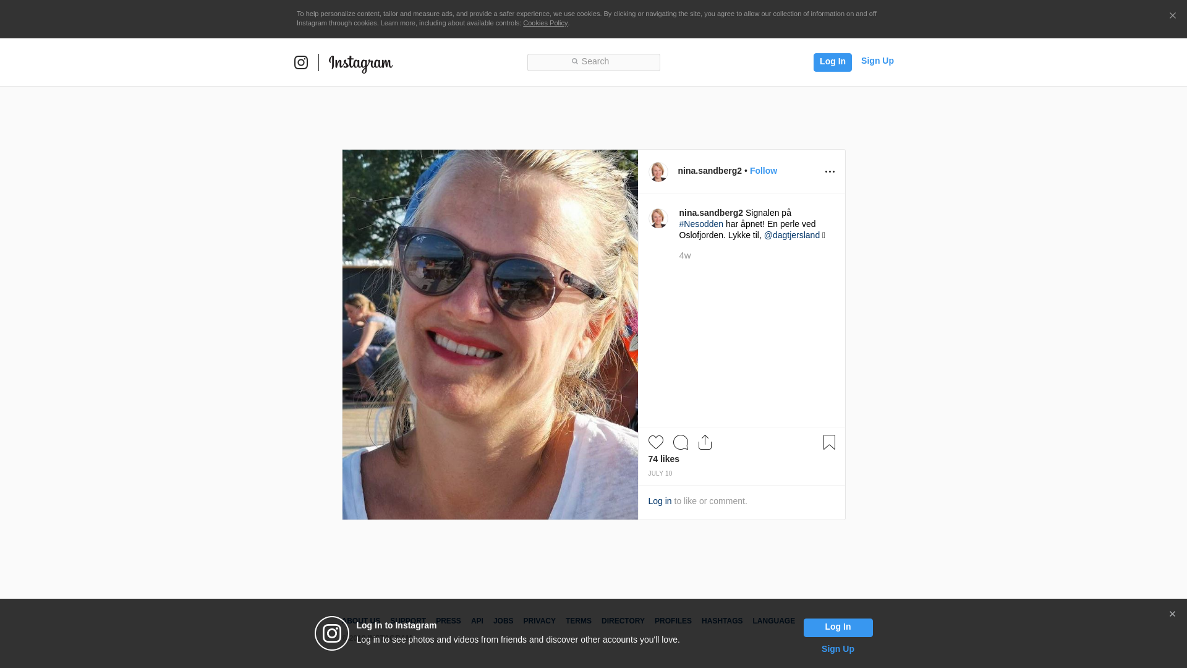Click the header Log In button

832,62
